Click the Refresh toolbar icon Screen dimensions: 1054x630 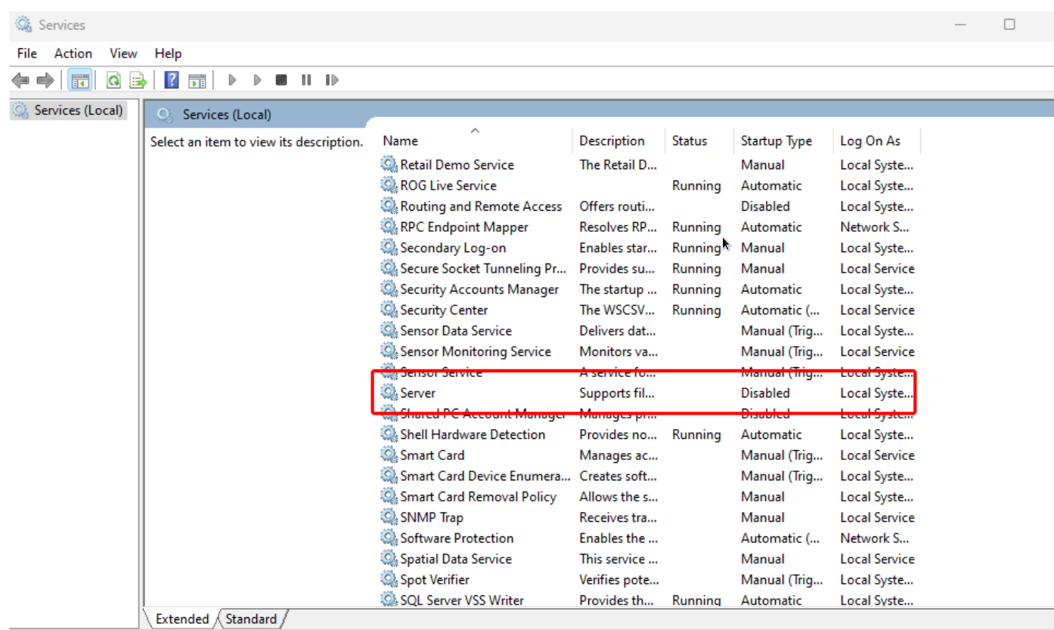[x=113, y=80]
